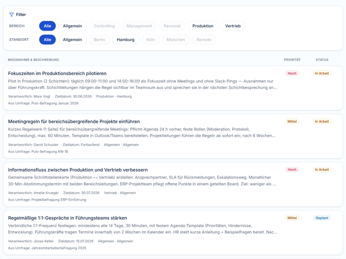Viewport: 346px width, 259px height.
Task: Click 'Aus Umfrage: Jahresmitarbeiterbefragung 2025'
Action: (47, 248)
